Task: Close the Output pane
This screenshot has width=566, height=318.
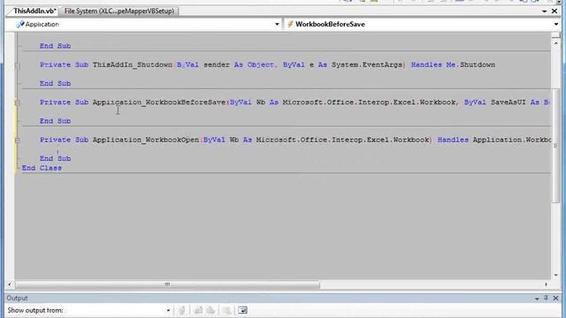Action: 556,299
